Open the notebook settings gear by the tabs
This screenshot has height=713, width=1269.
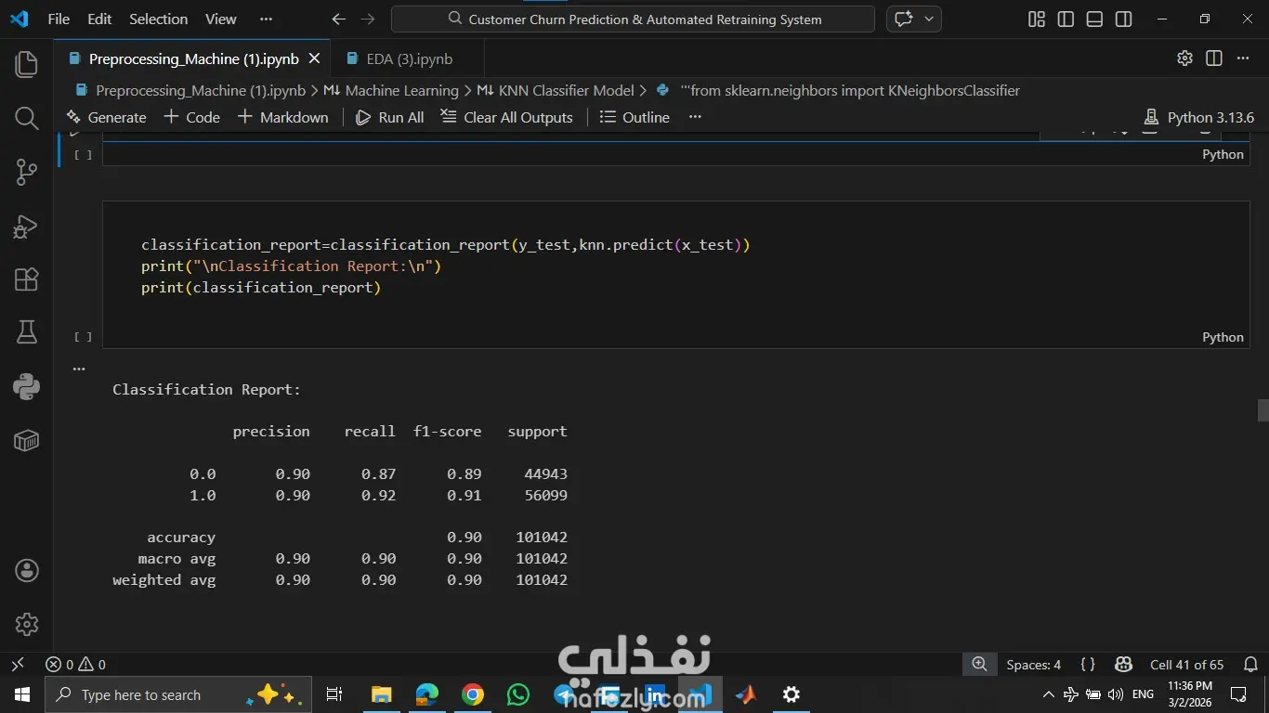point(1184,58)
